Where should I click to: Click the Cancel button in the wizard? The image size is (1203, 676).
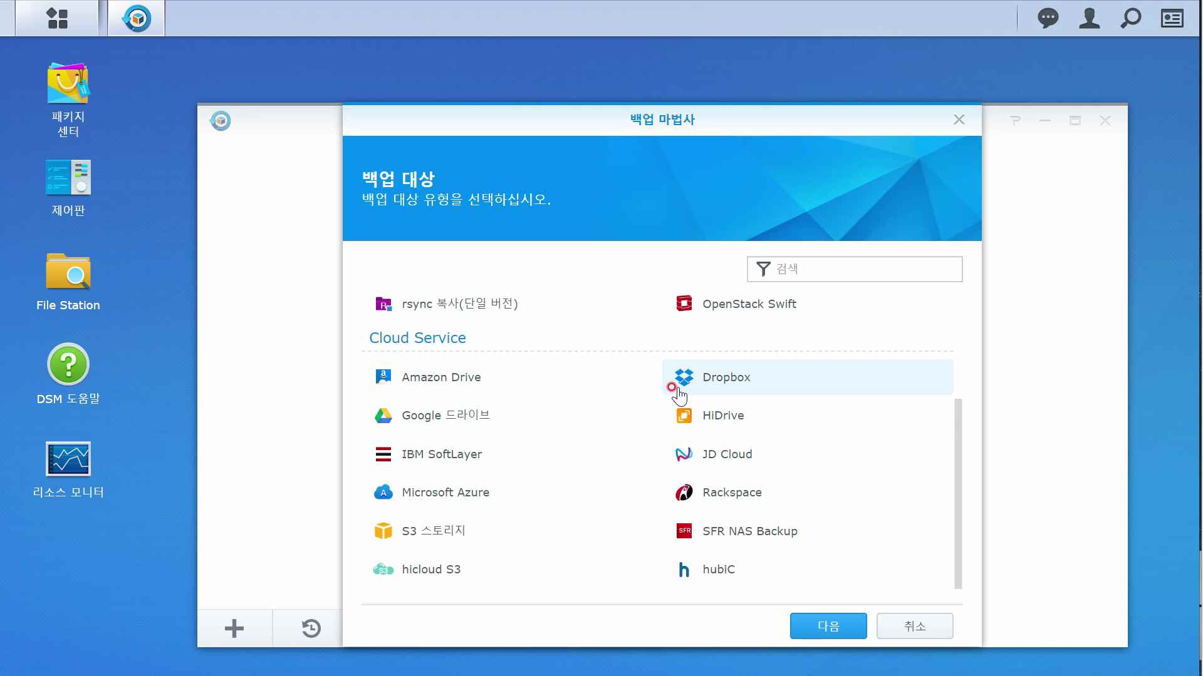pos(914,626)
